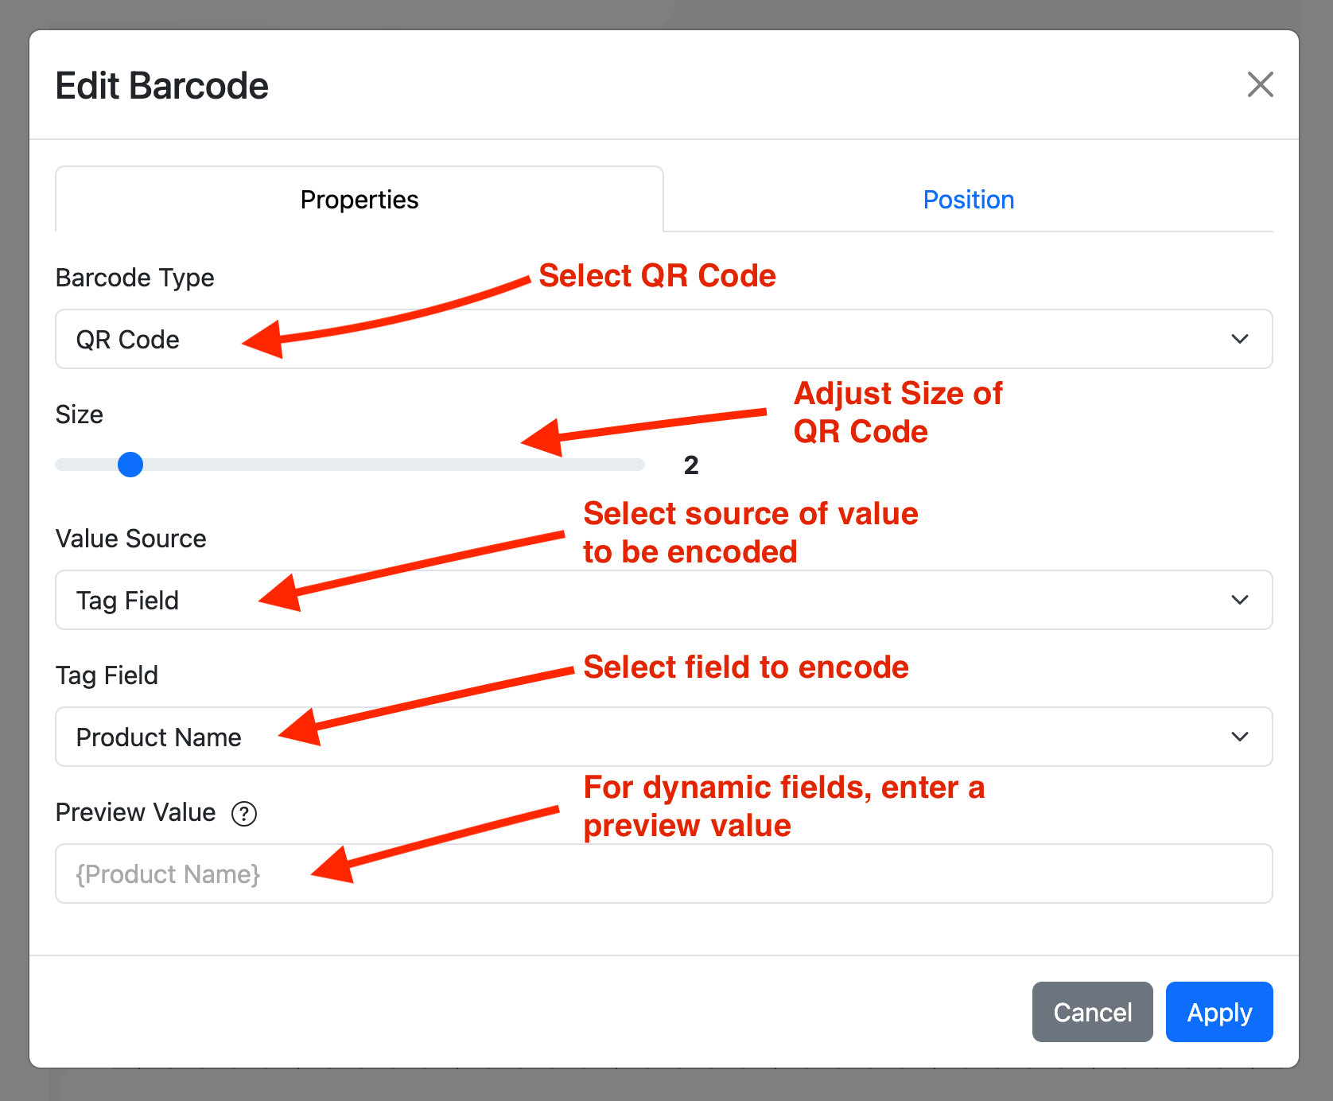This screenshot has height=1101, width=1333.
Task: Click the Value Source chevron icon
Action: (1239, 600)
